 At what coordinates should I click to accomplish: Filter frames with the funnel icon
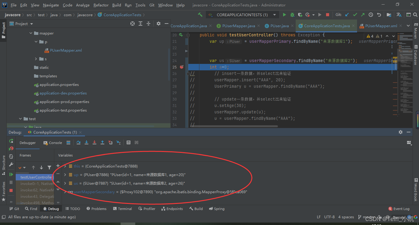coord(49,168)
